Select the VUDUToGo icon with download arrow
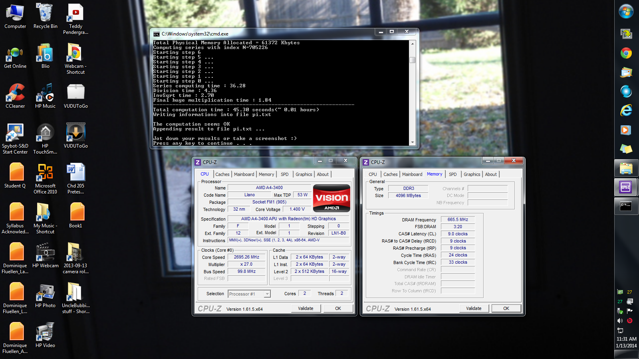 (75, 136)
